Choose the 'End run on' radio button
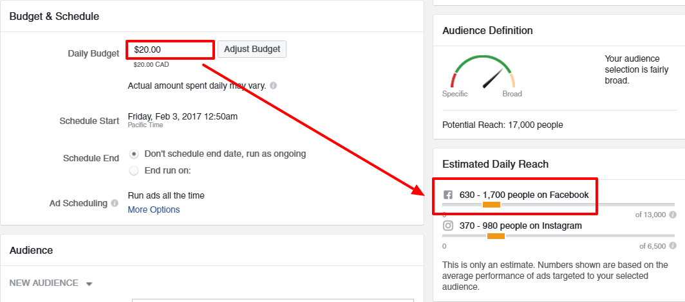 [x=134, y=171]
